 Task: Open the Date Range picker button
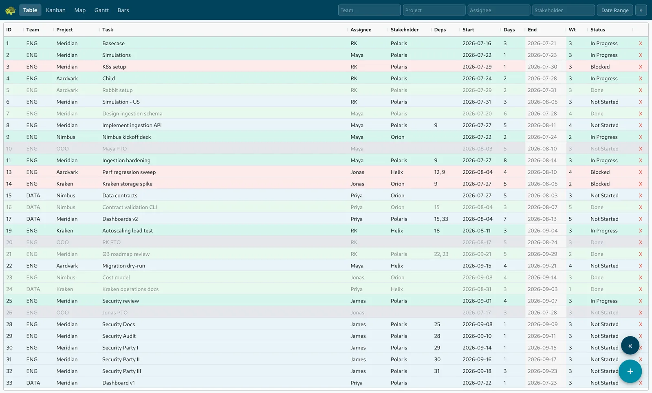615,10
